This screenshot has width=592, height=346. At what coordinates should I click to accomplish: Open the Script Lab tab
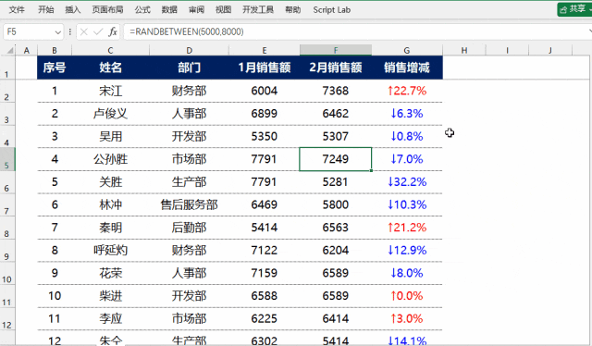(331, 10)
